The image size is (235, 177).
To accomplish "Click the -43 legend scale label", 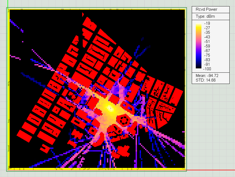I will pyautogui.click(x=207, y=37).
